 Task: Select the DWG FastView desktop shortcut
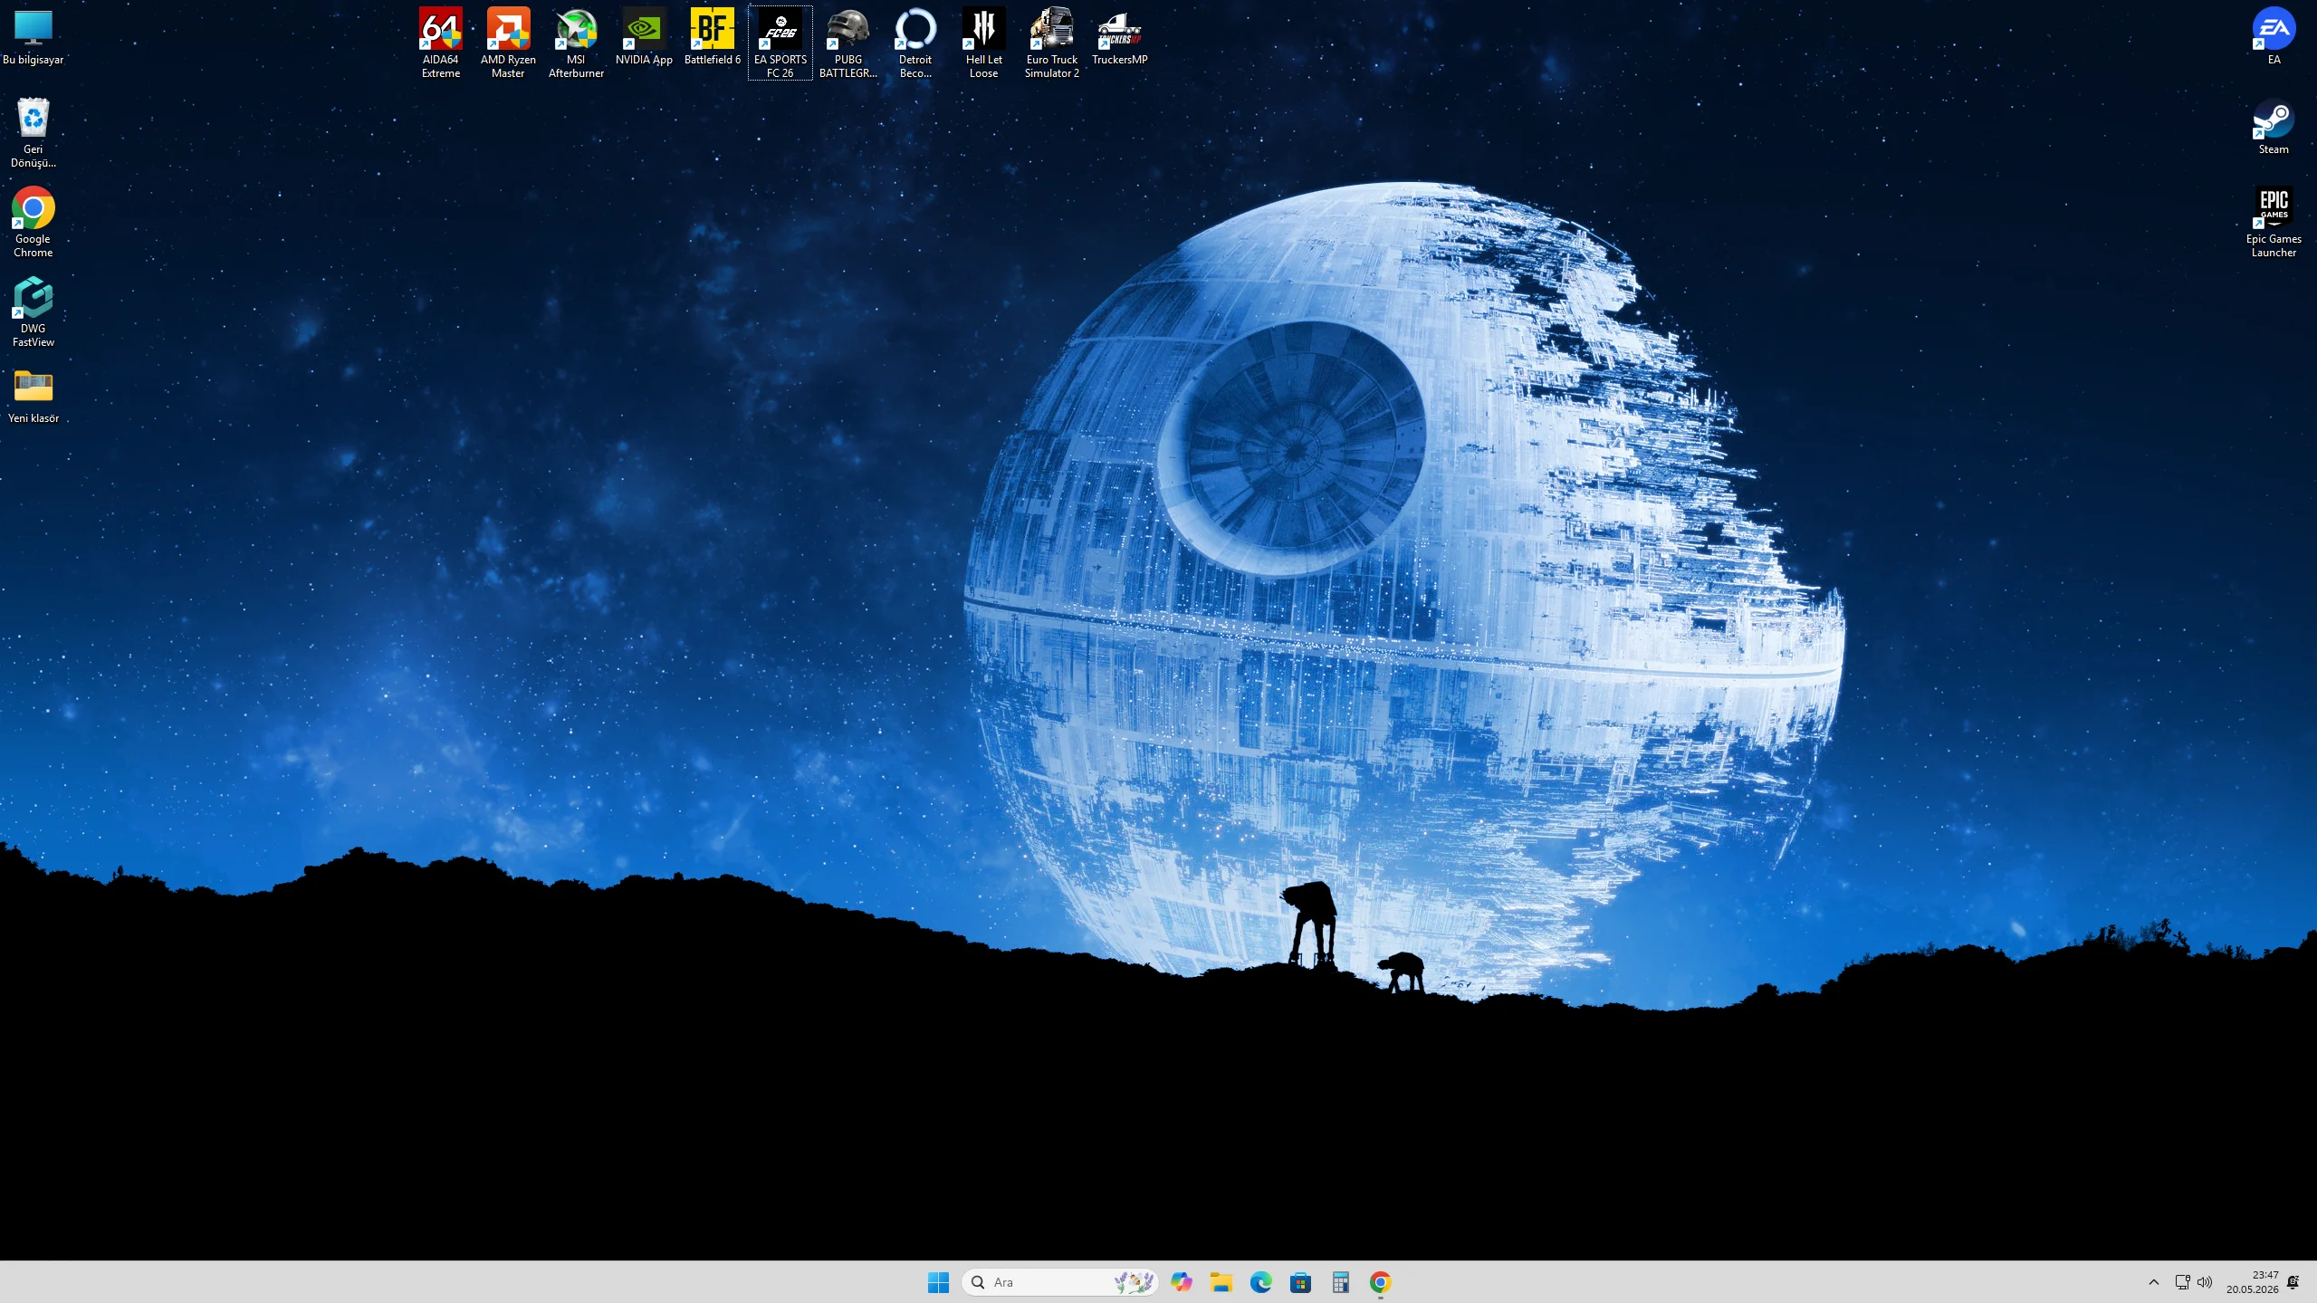34,312
